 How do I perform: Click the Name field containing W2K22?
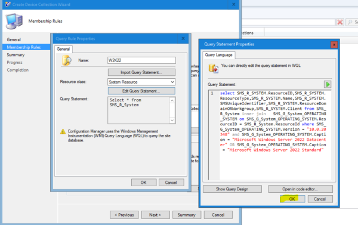[141, 60]
